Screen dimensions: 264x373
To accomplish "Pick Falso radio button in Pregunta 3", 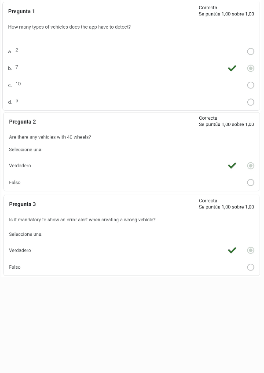I will [x=250, y=267].
